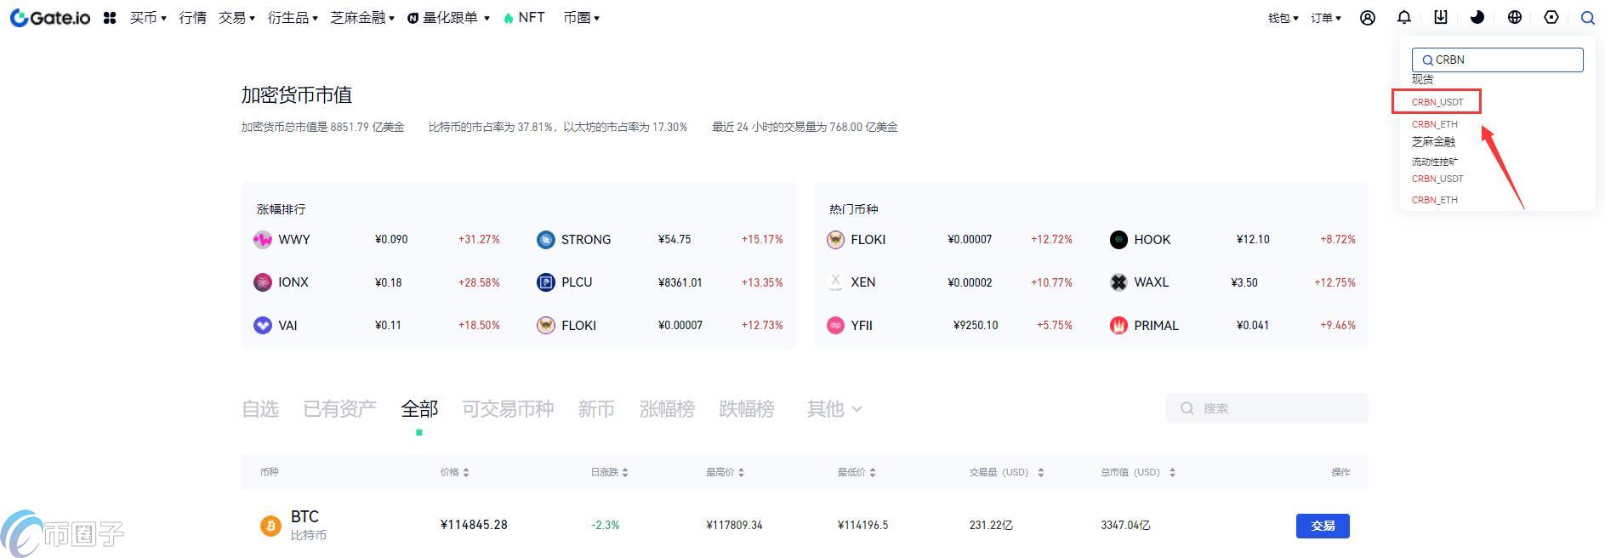Image resolution: width=1605 pixels, height=558 pixels.
Task: Sort by 日涨跌 column arrows
Action: pyautogui.click(x=625, y=473)
